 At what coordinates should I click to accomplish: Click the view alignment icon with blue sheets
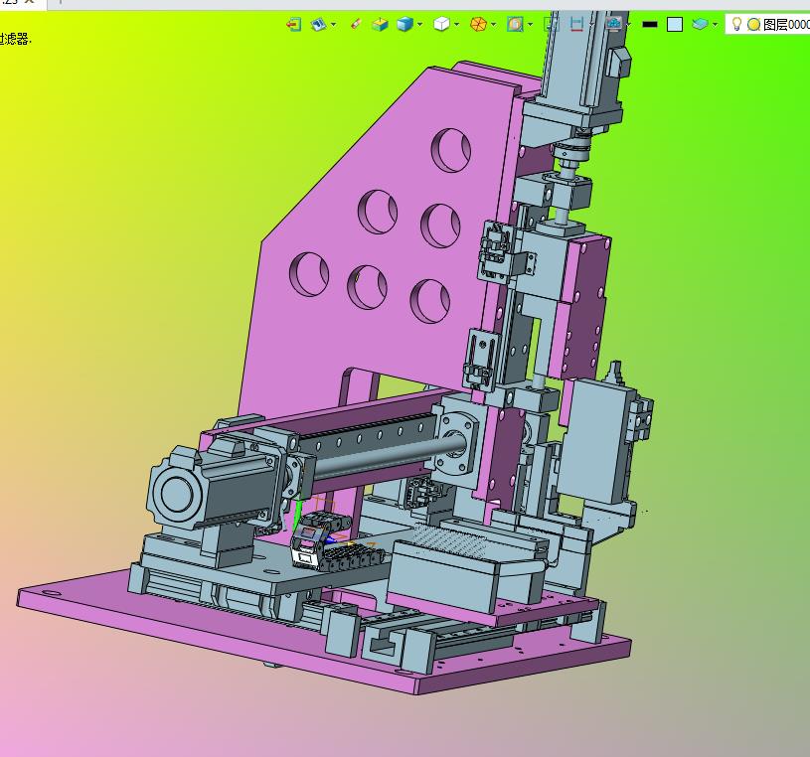[318, 24]
